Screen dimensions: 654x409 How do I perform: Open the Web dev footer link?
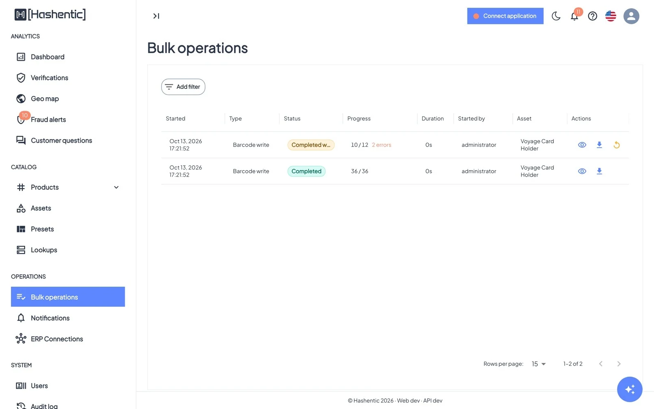[408, 400]
